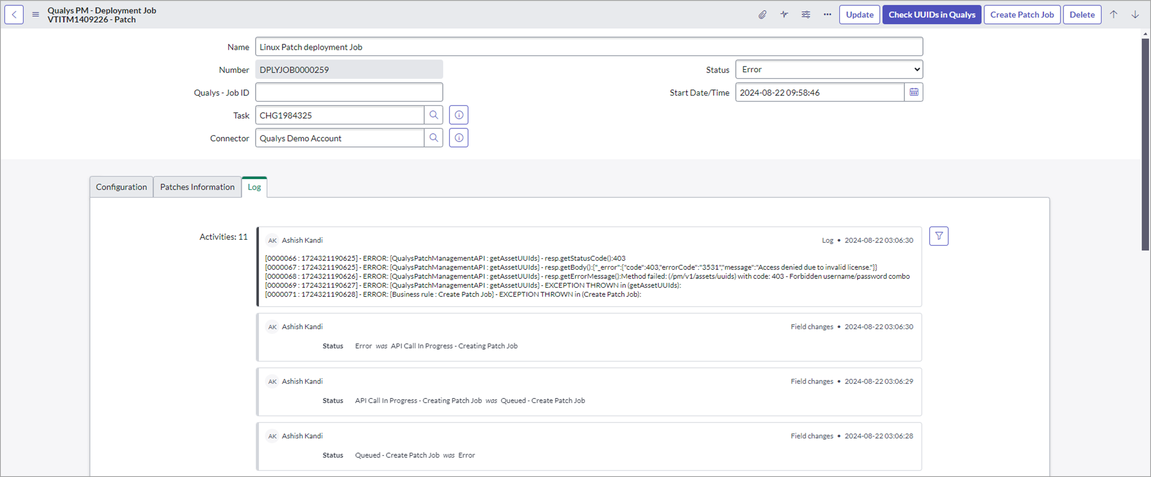Click inside the Qualys - Job ID field
Viewport: 1151px width, 477px height.
(348, 92)
